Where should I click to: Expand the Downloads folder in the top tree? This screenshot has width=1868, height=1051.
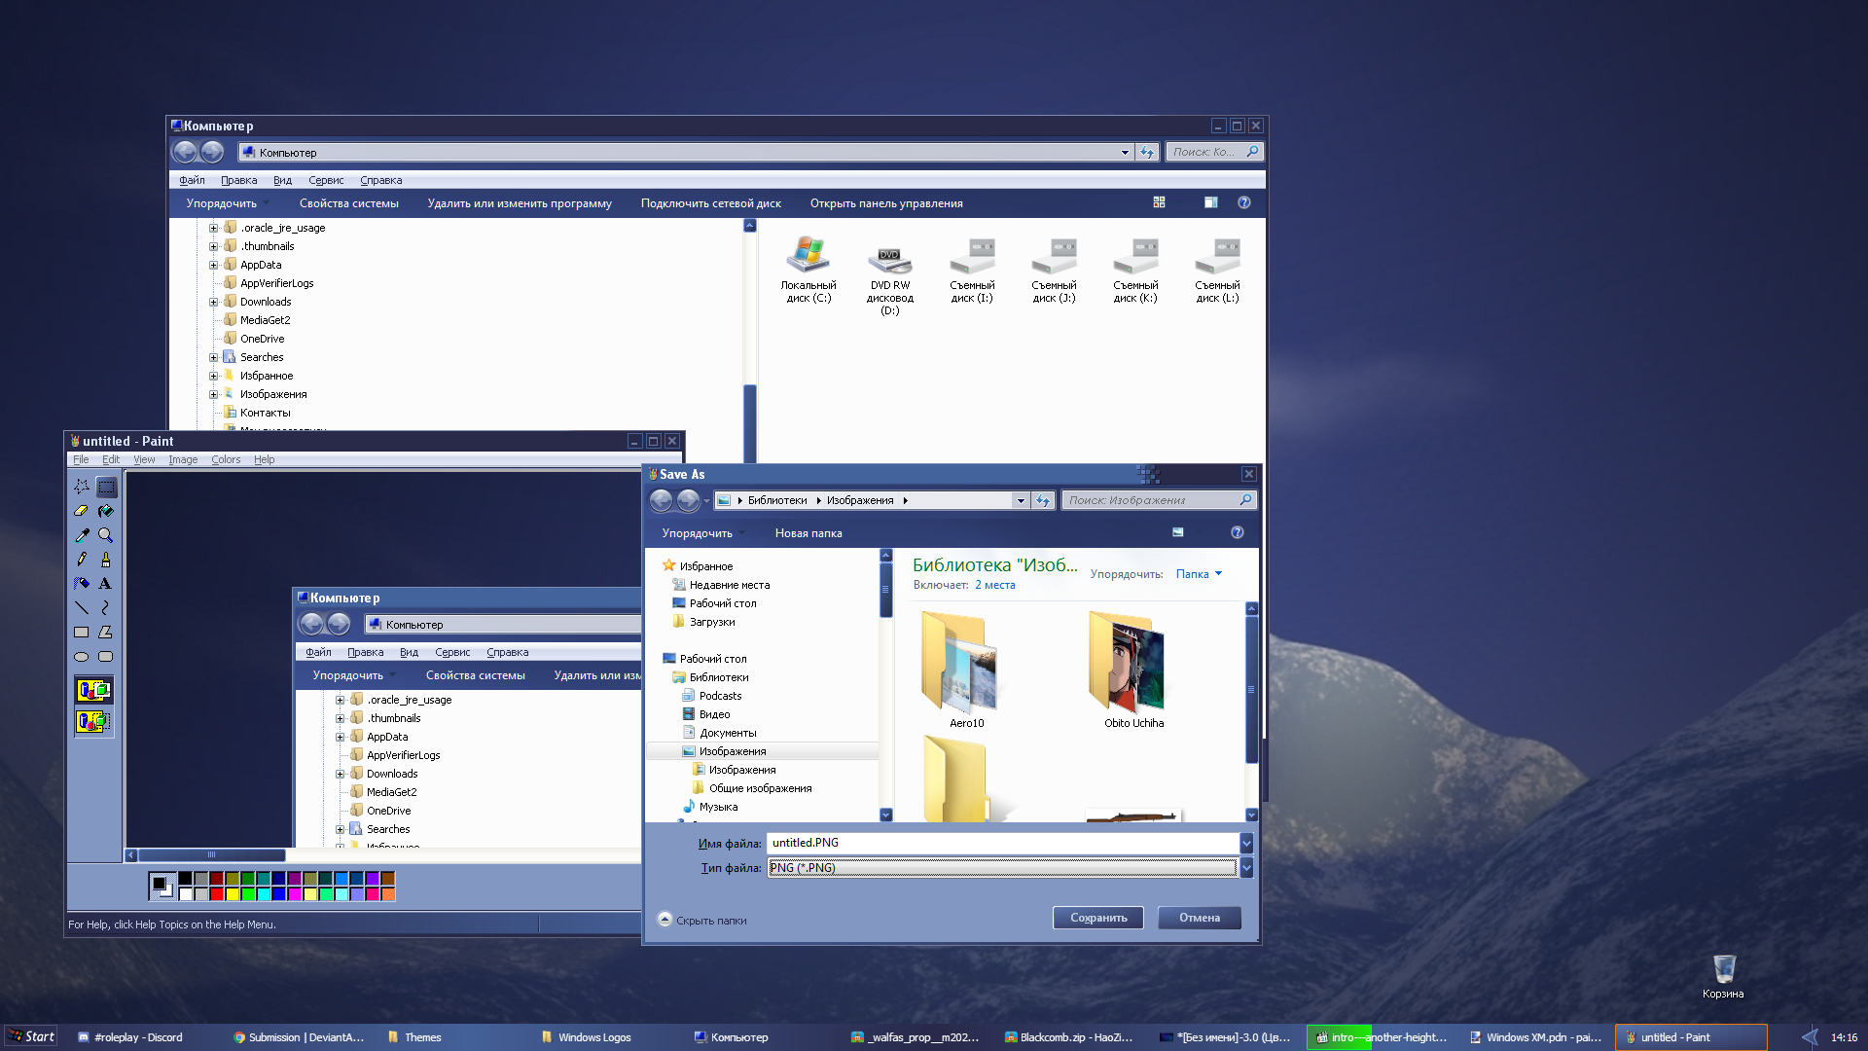tap(213, 302)
